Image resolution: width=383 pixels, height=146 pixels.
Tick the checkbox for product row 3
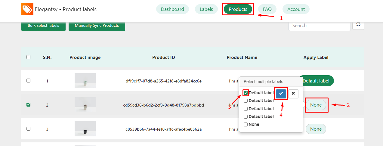pos(28,129)
